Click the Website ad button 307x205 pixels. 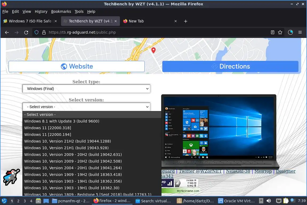pyautogui.click(x=76, y=66)
